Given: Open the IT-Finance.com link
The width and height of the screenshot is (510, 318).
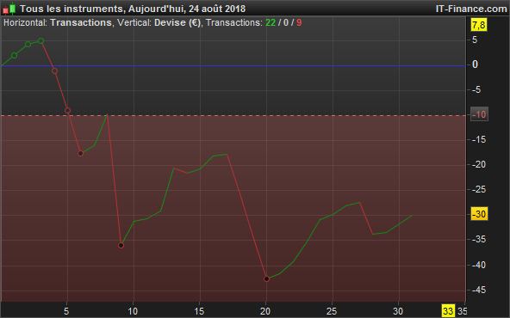Looking at the screenshot, I should pyautogui.click(x=471, y=9).
